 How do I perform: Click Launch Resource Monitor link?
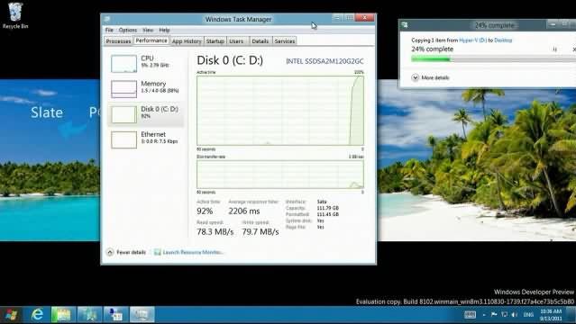coord(193,252)
